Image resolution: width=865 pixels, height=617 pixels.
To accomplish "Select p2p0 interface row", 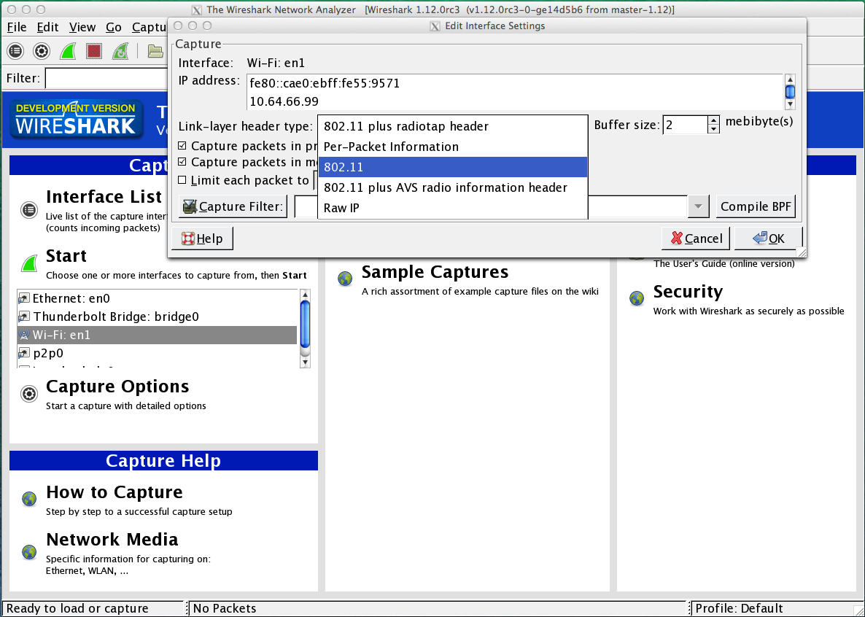I will coord(158,353).
